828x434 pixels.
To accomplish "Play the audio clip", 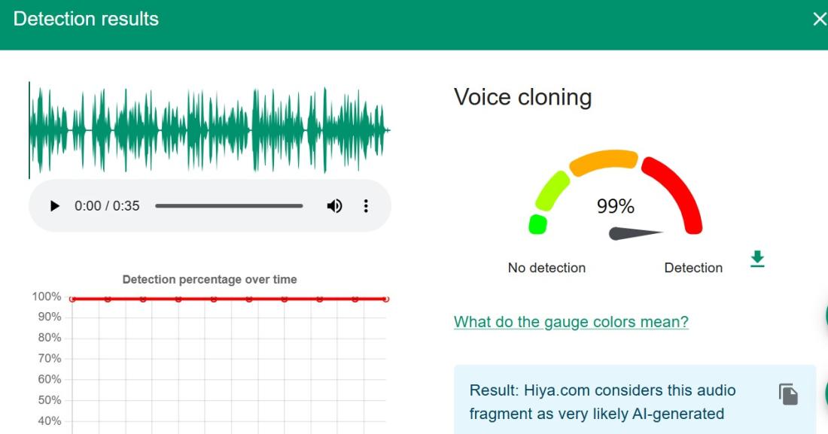I will [x=54, y=206].
